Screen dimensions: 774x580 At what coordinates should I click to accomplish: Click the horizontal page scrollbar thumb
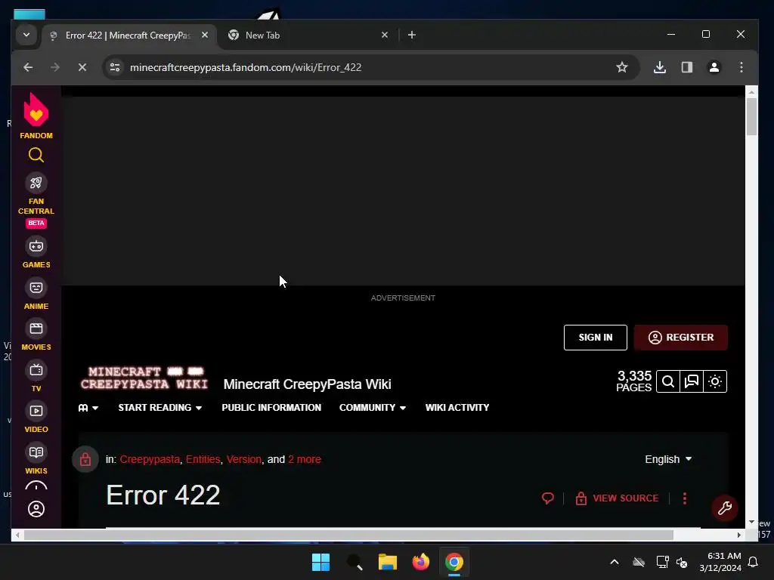click(348, 535)
